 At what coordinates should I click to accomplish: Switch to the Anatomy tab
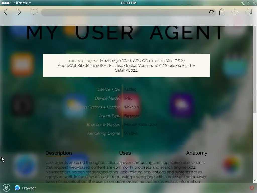(x=197, y=153)
